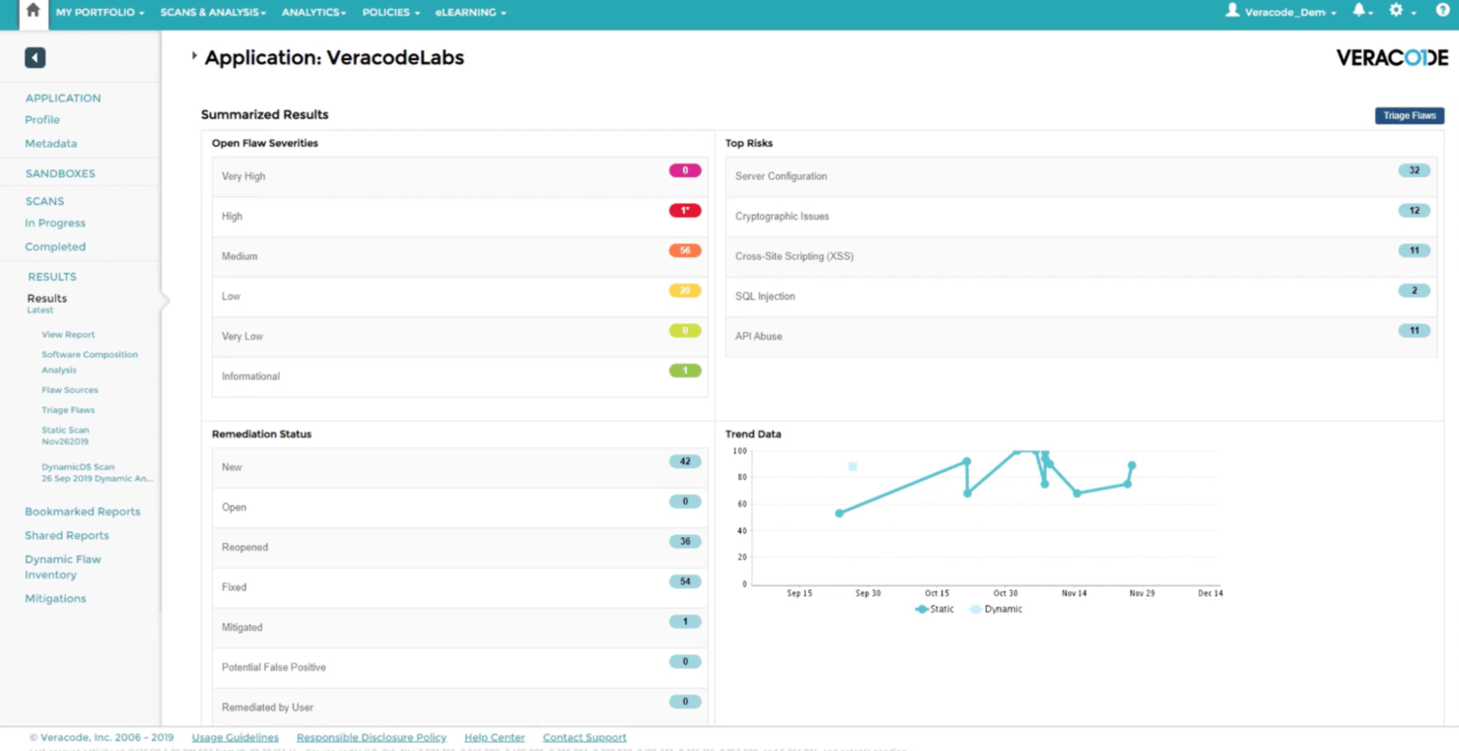Select View Report in the sidebar

[x=67, y=334]
